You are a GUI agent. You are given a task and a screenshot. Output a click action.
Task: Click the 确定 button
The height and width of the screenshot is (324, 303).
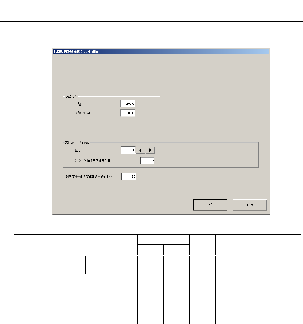(210, 205)
